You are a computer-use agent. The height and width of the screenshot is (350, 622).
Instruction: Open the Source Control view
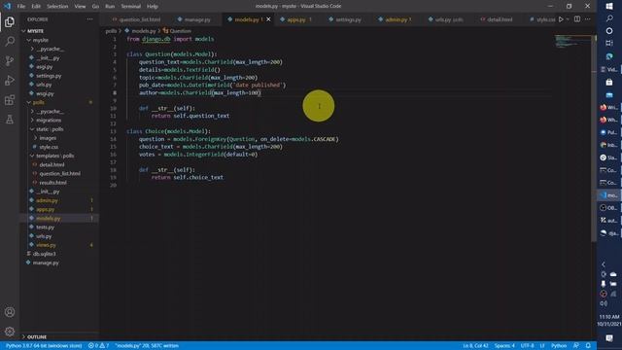[x=10, y=60]
